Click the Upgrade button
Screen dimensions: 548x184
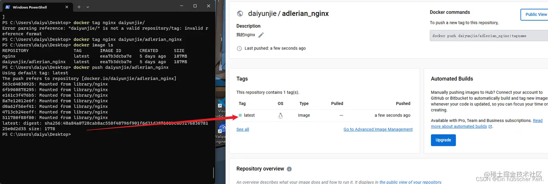point(443,140)
